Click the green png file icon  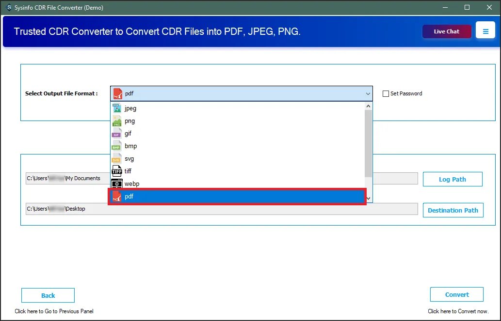point(116,121)
